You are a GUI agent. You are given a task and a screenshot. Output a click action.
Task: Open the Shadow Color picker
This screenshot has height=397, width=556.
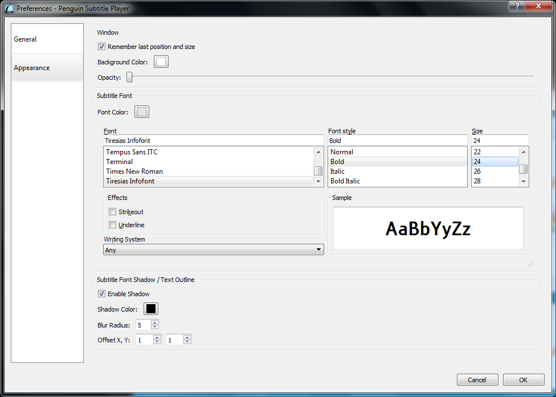pyautogui.click(x=150, y=308)
